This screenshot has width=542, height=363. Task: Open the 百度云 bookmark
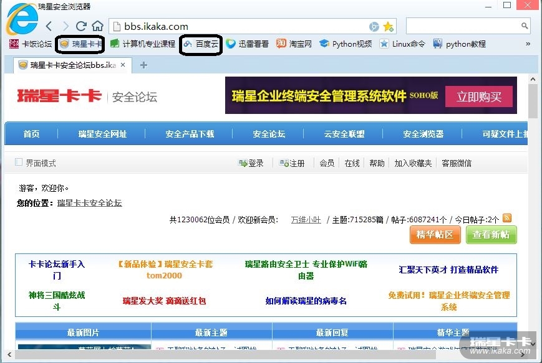point(201,44)
